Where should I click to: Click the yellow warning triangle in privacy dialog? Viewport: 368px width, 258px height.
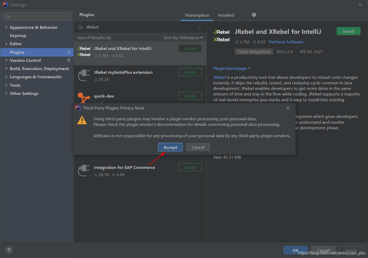(82, 120)
